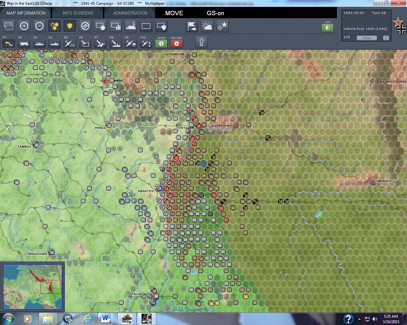Viewport: 407px width, 325px height.
Task: Select F3 naval transport ship icon
Action: coord(39,43)
